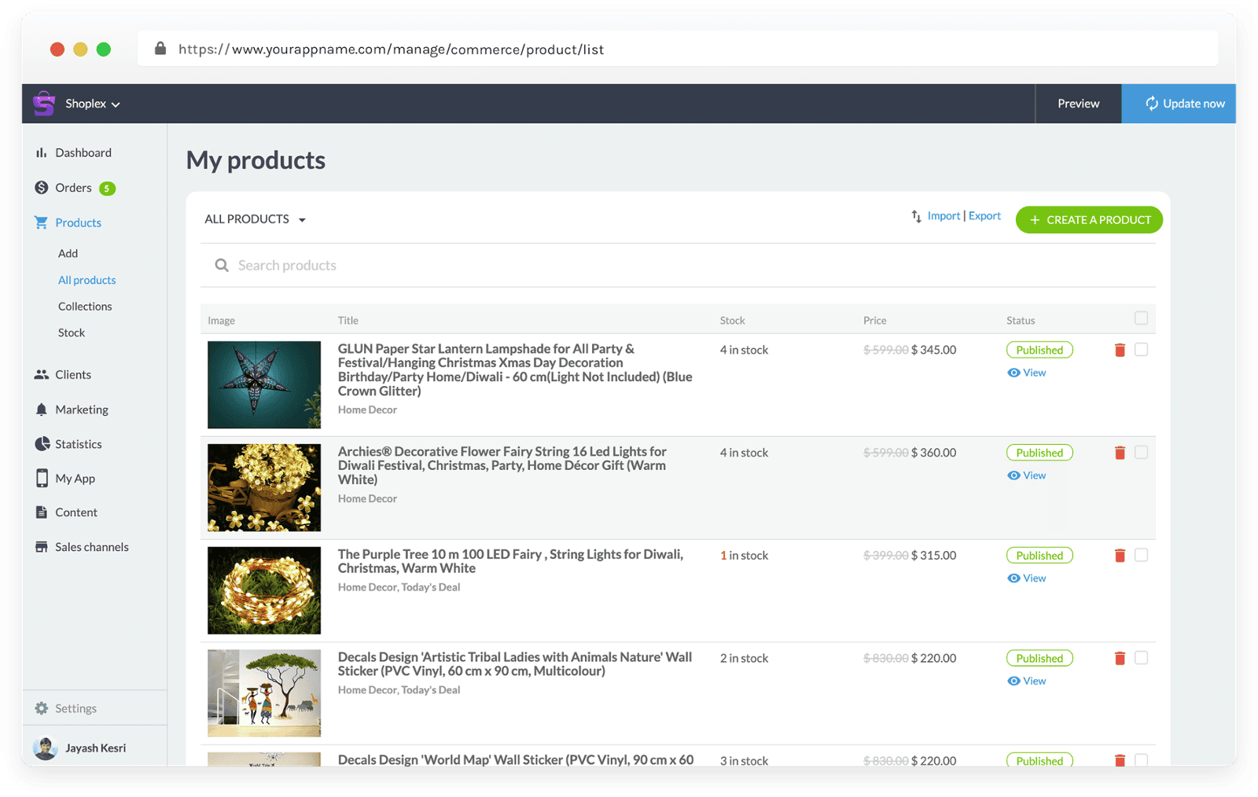1258x797 pixels.
Task: Delete the GLUN Paper Star Lantern using trash icon
Action: pos(1120,349)
